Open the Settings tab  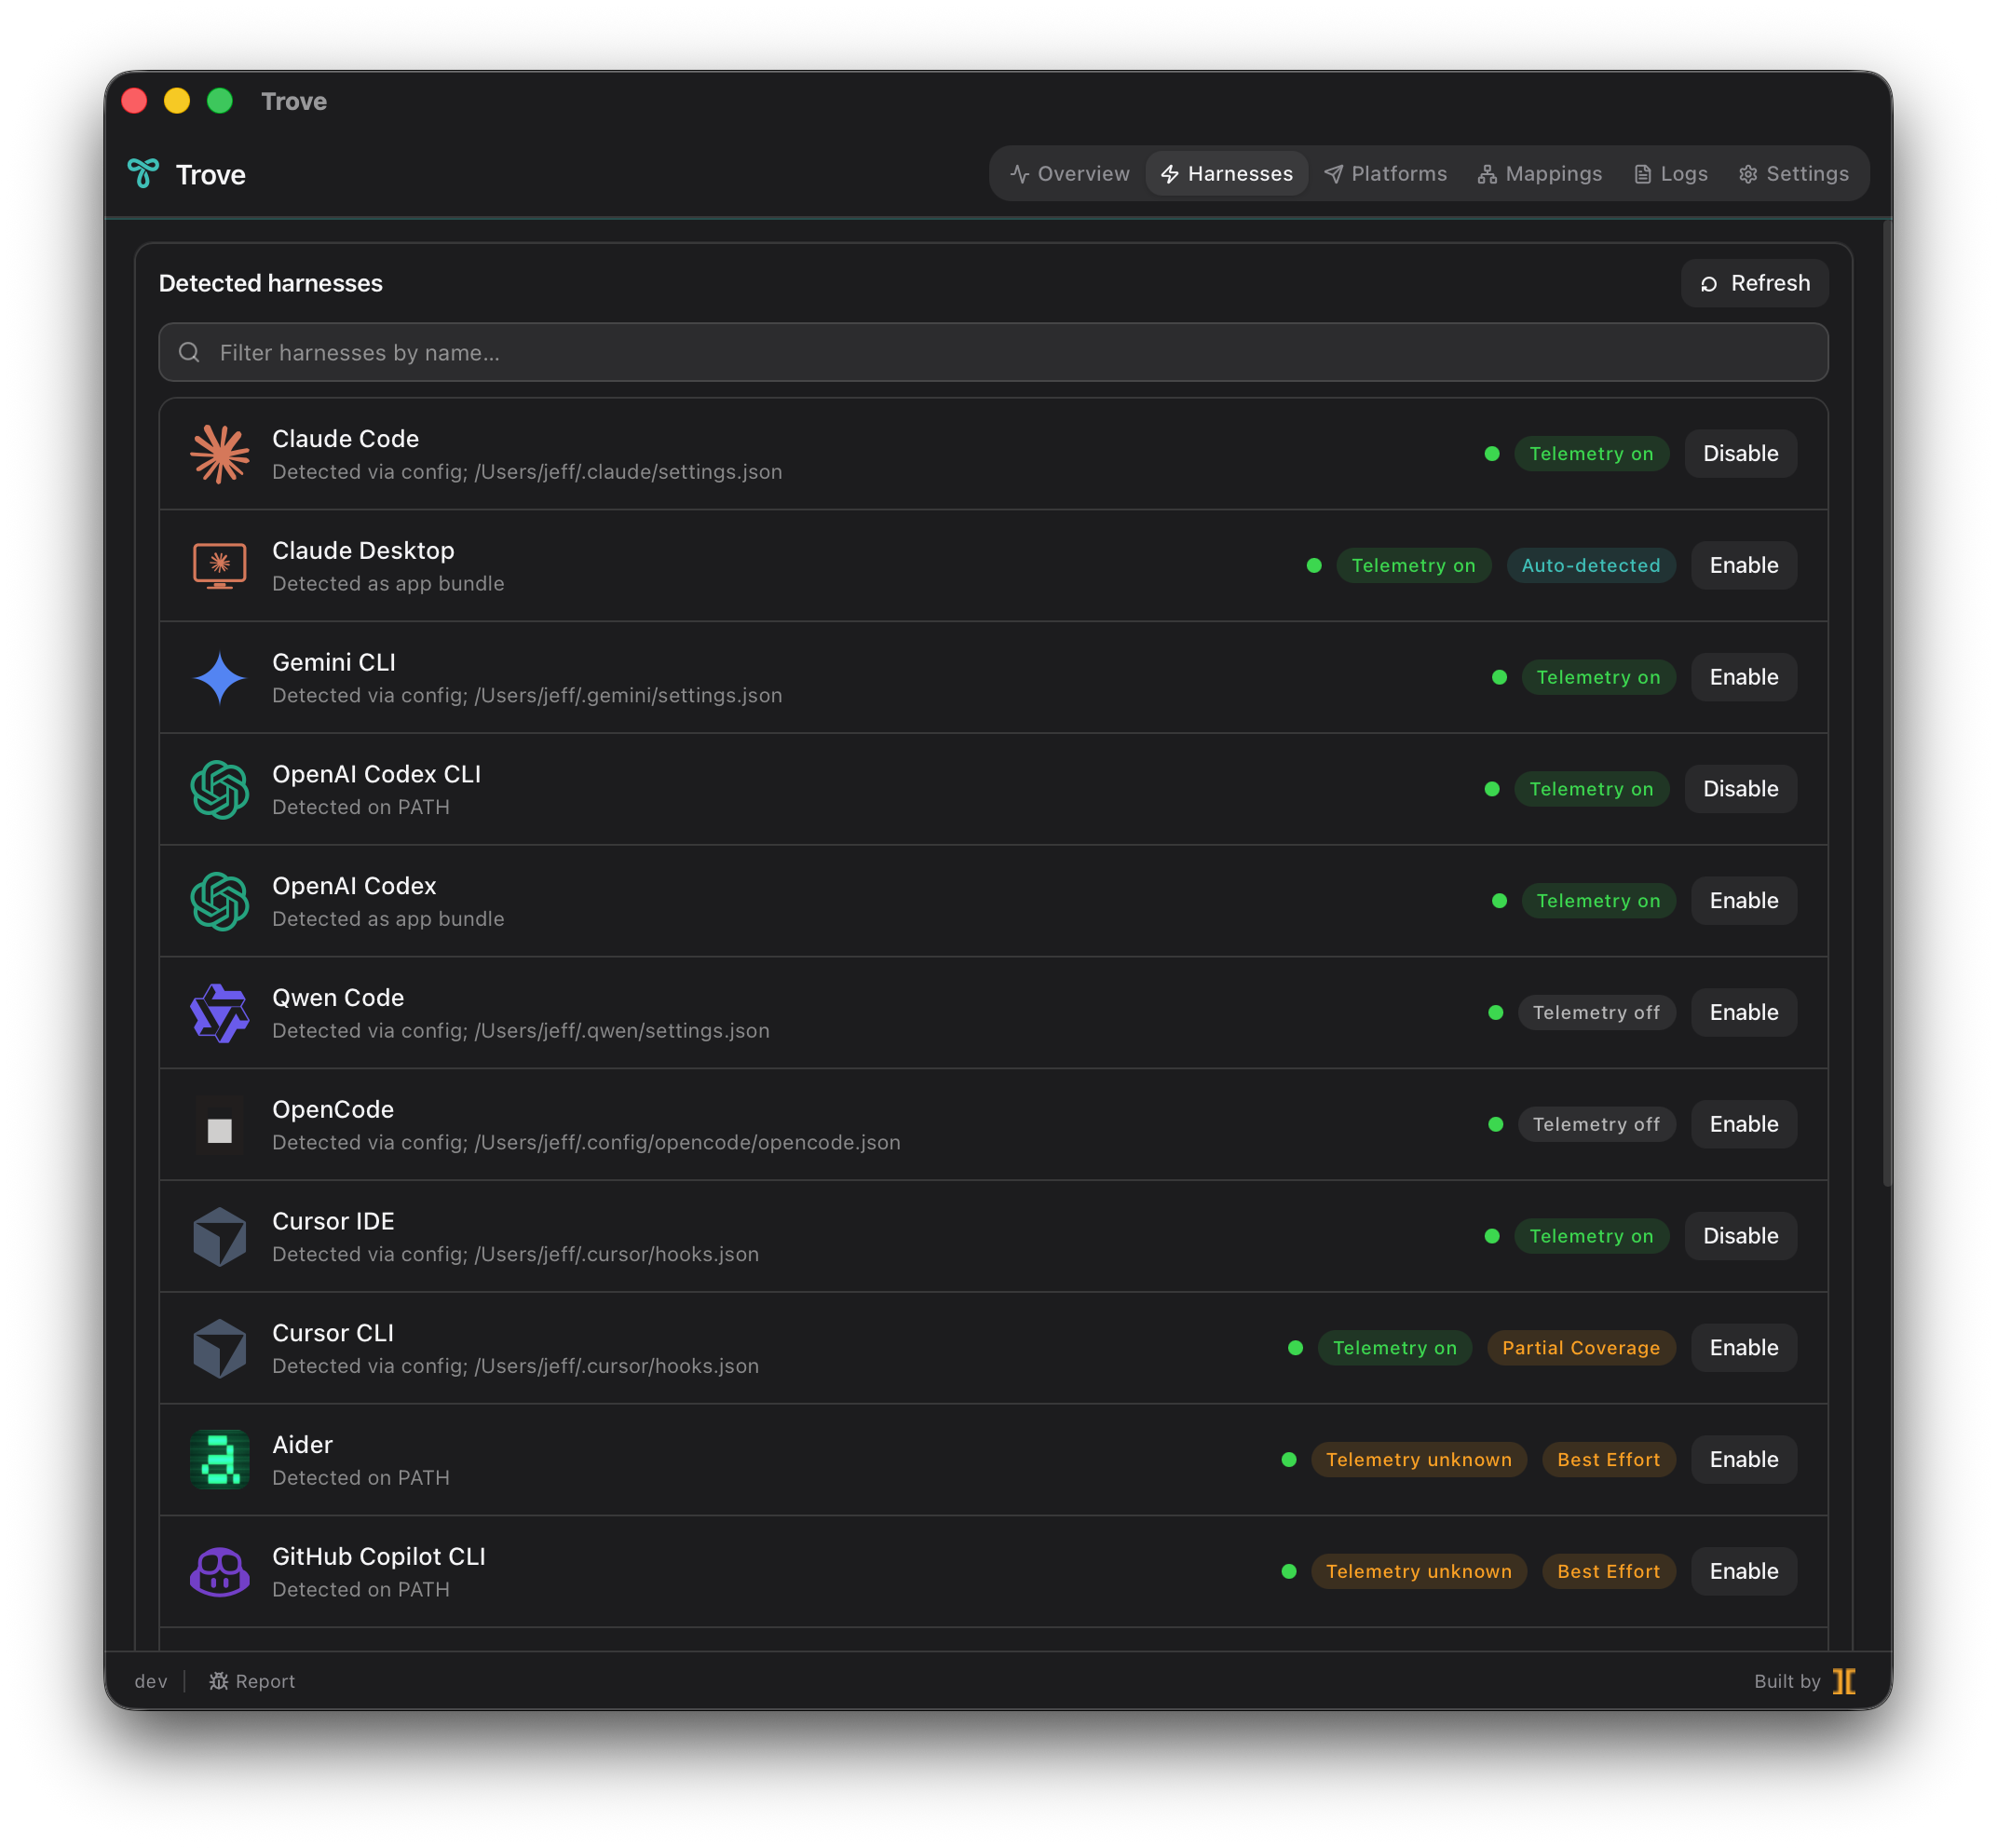(1794, 174)
